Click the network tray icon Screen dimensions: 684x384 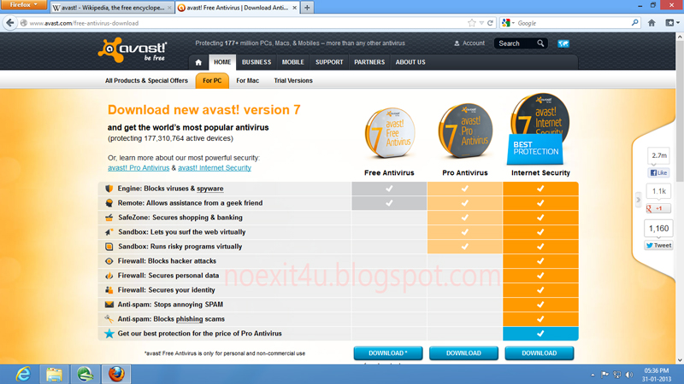(x=616, y=375)
